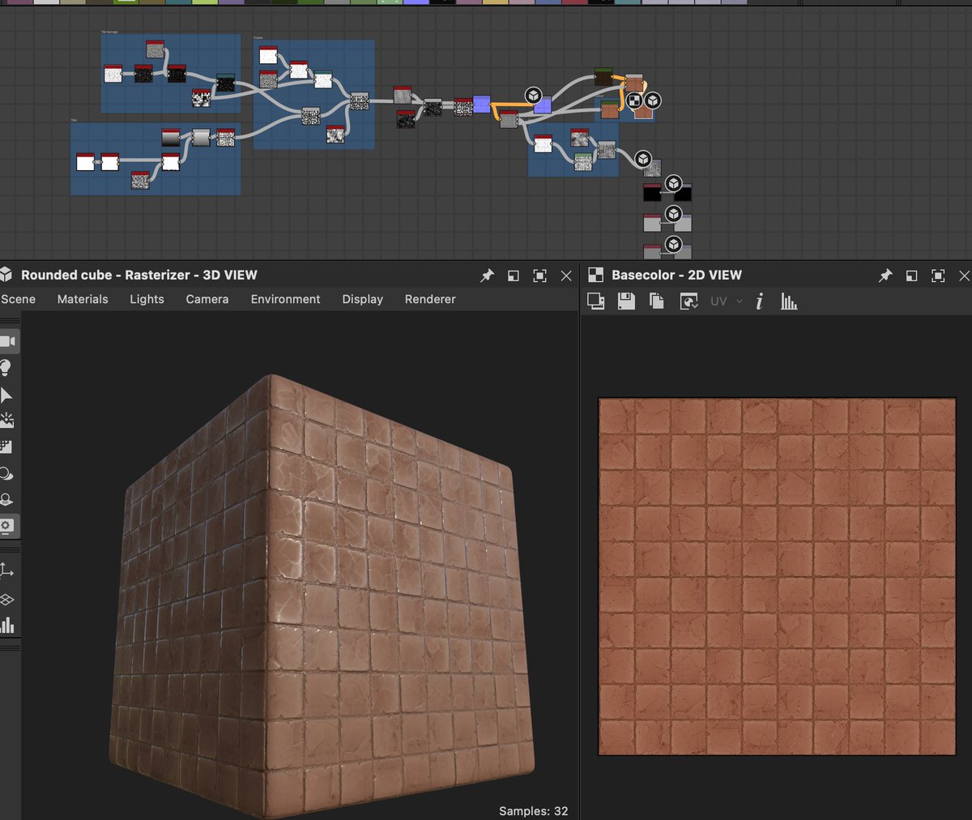972x820 pixels.
Task: Click the arrow pointer icon in 3D view sidebar
Action: coord(6,395)
